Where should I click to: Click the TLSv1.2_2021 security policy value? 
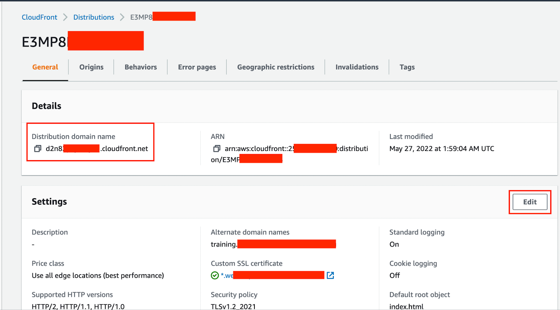pyautogui.click(x=233, y=306)
